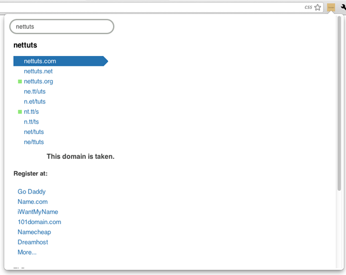Click the css indicator in address bar
Image resolution: width=346 pixels, height=275 pixels.
309,8
